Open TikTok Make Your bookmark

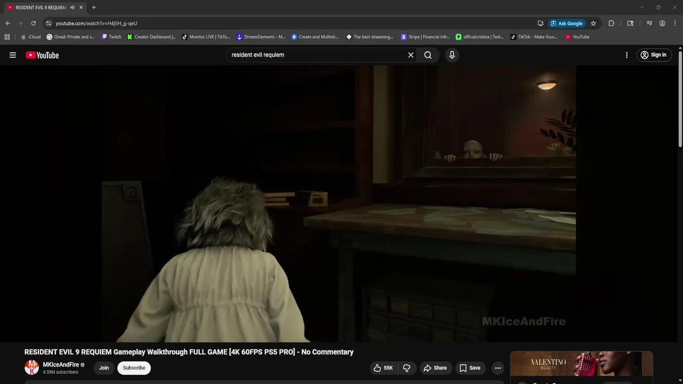534,37
